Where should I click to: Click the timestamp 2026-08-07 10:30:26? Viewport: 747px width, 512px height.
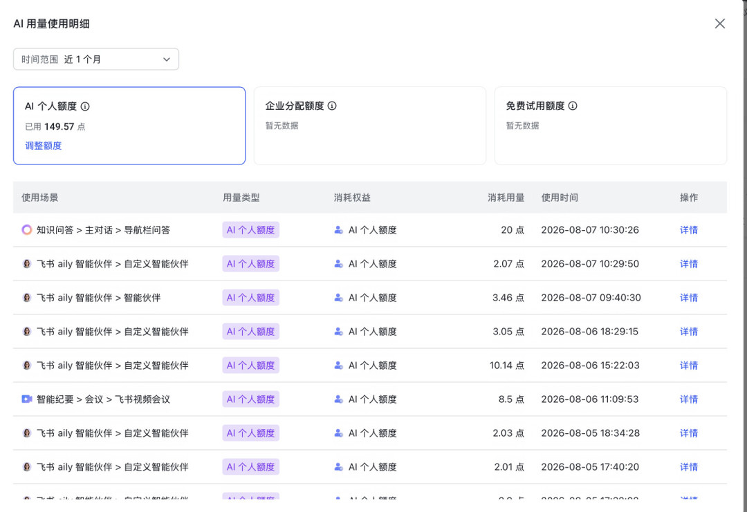[590, 230]
